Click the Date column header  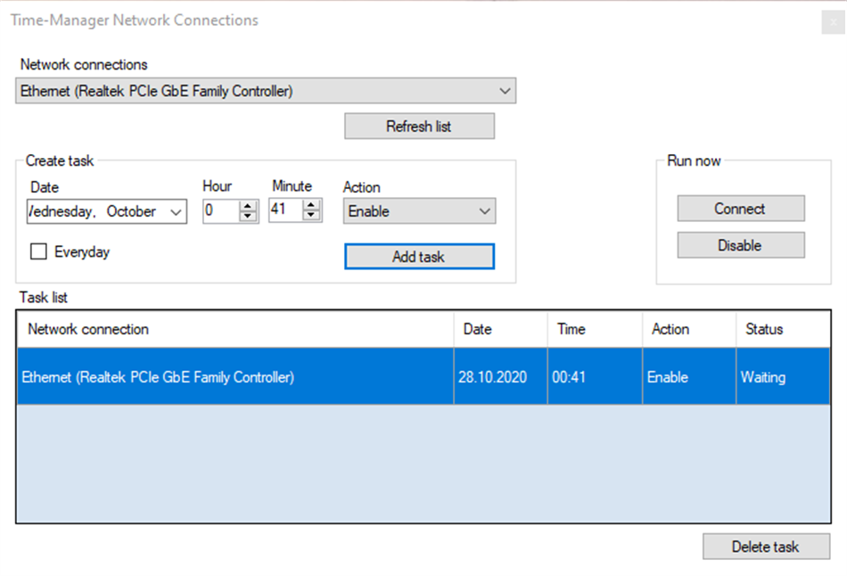tap(500, 329)
